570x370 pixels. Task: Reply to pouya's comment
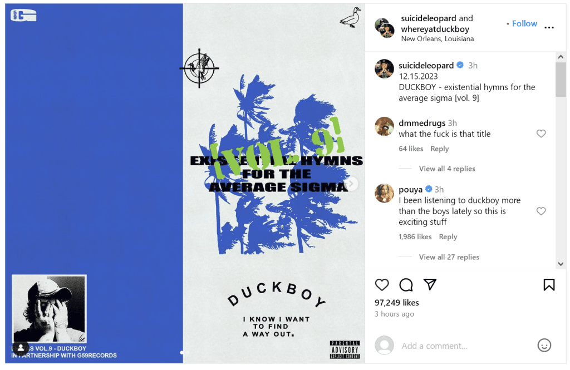(448, 236)
